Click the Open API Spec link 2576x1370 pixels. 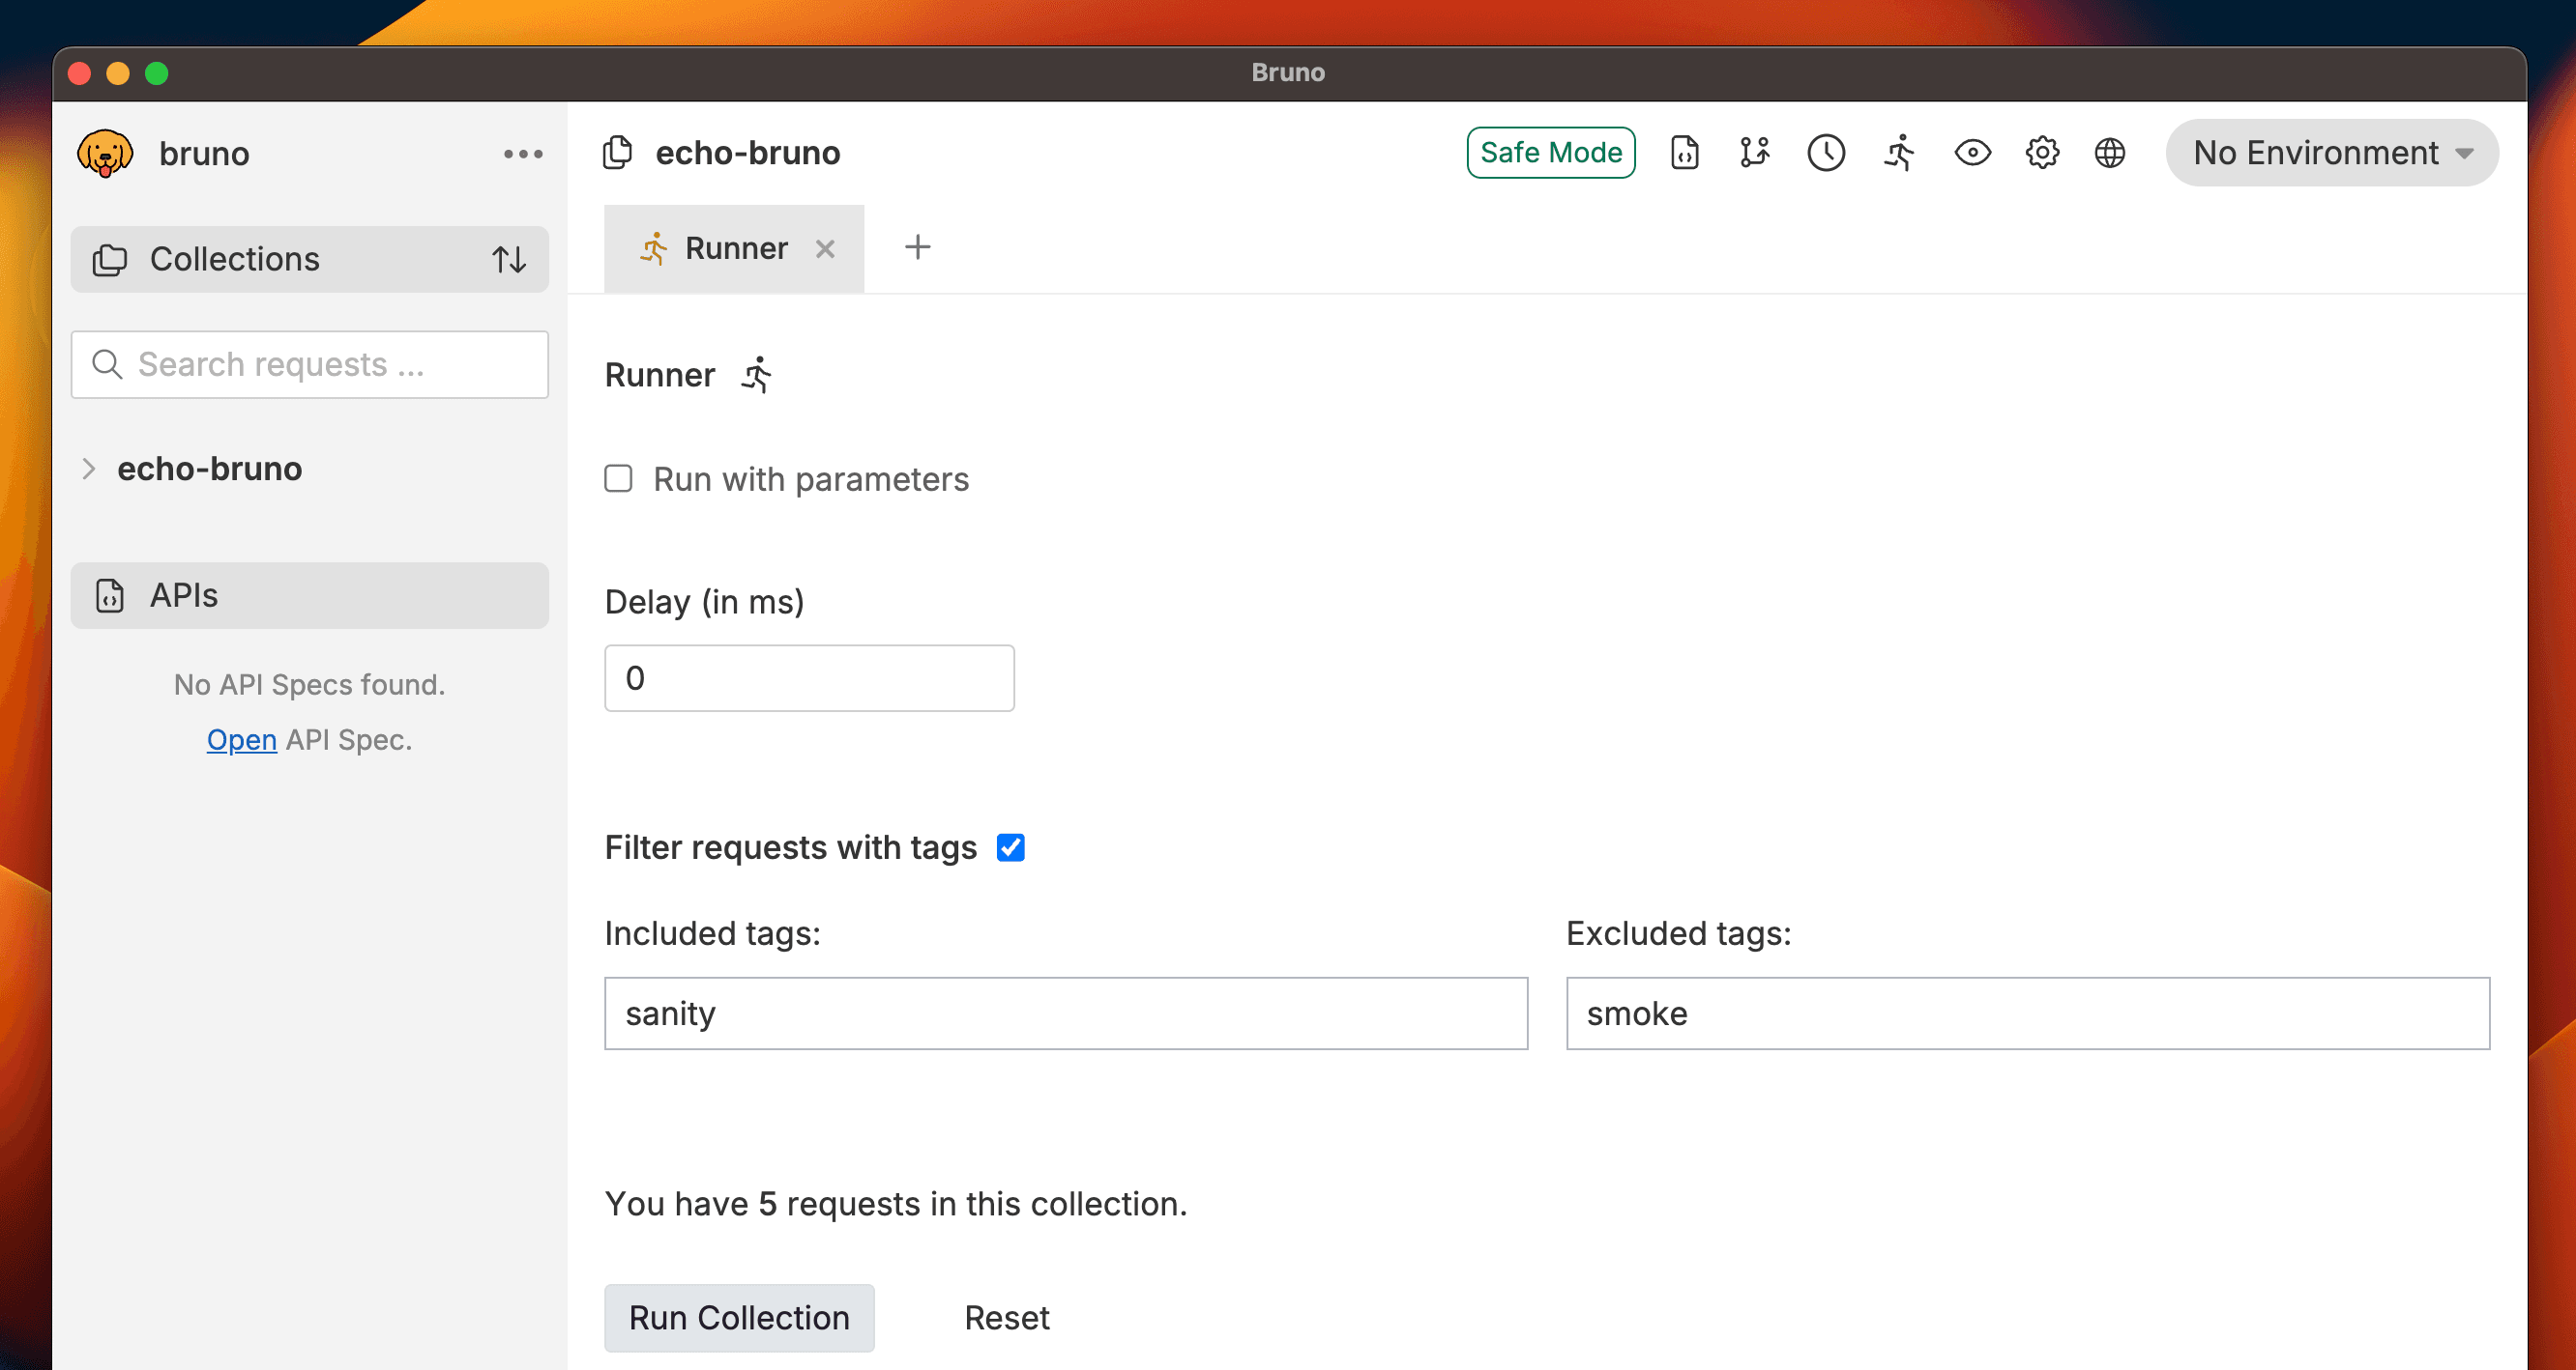click(x=241, y=739)
